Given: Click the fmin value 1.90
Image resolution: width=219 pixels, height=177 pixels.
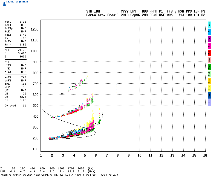Looking at the screenshot, I should click(23, 45).
